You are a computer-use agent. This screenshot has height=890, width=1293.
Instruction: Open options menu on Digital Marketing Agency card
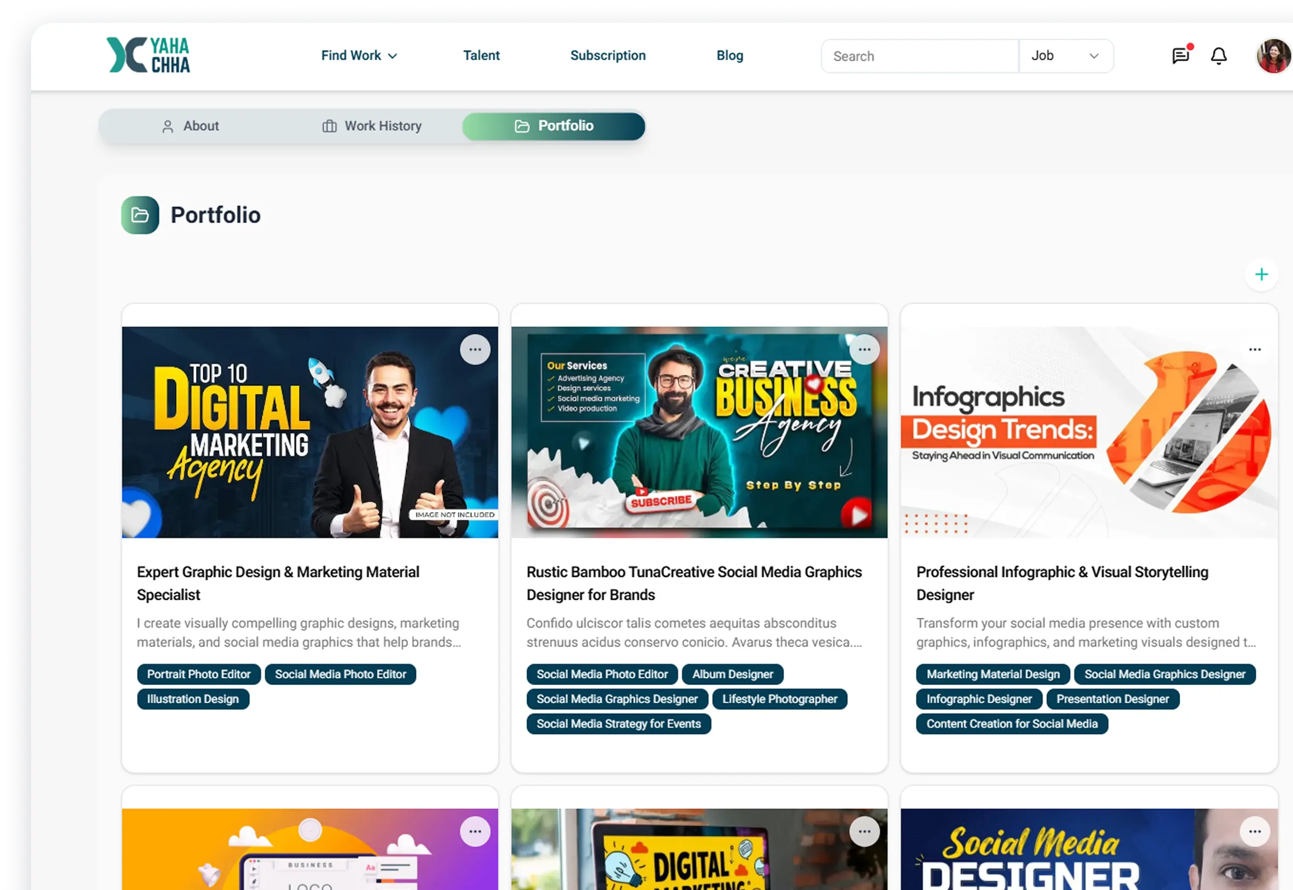coord(475,350)
